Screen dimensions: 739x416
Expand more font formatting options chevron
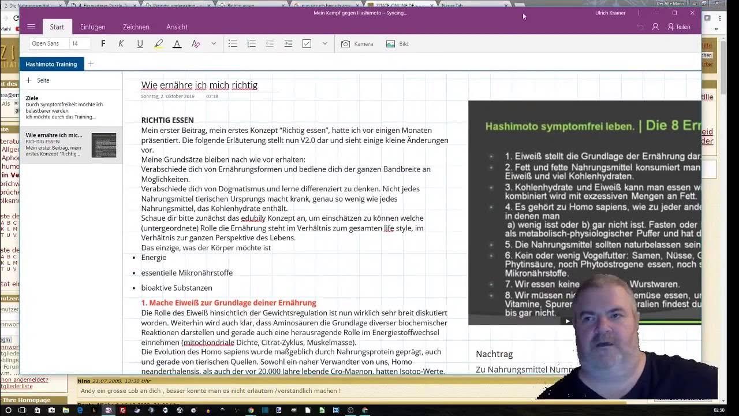[214, 43]
